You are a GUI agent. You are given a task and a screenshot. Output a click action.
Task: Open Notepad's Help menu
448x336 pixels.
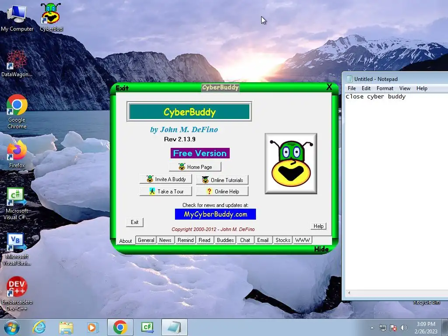422,88
